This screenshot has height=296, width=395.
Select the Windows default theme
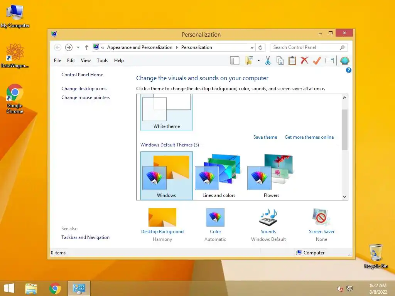click(x=167, y=176)
